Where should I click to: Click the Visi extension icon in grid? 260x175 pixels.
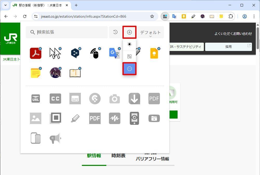tap(55, 73)
